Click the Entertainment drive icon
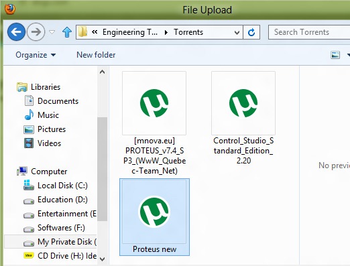 point(29,216)
